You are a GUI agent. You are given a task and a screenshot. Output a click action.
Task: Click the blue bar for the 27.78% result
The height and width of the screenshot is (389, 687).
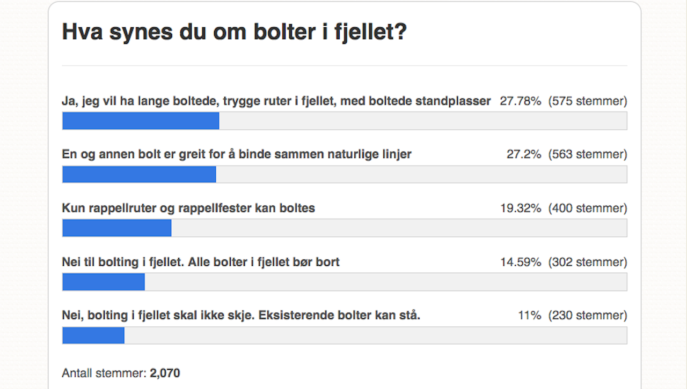tap(141, 121)
